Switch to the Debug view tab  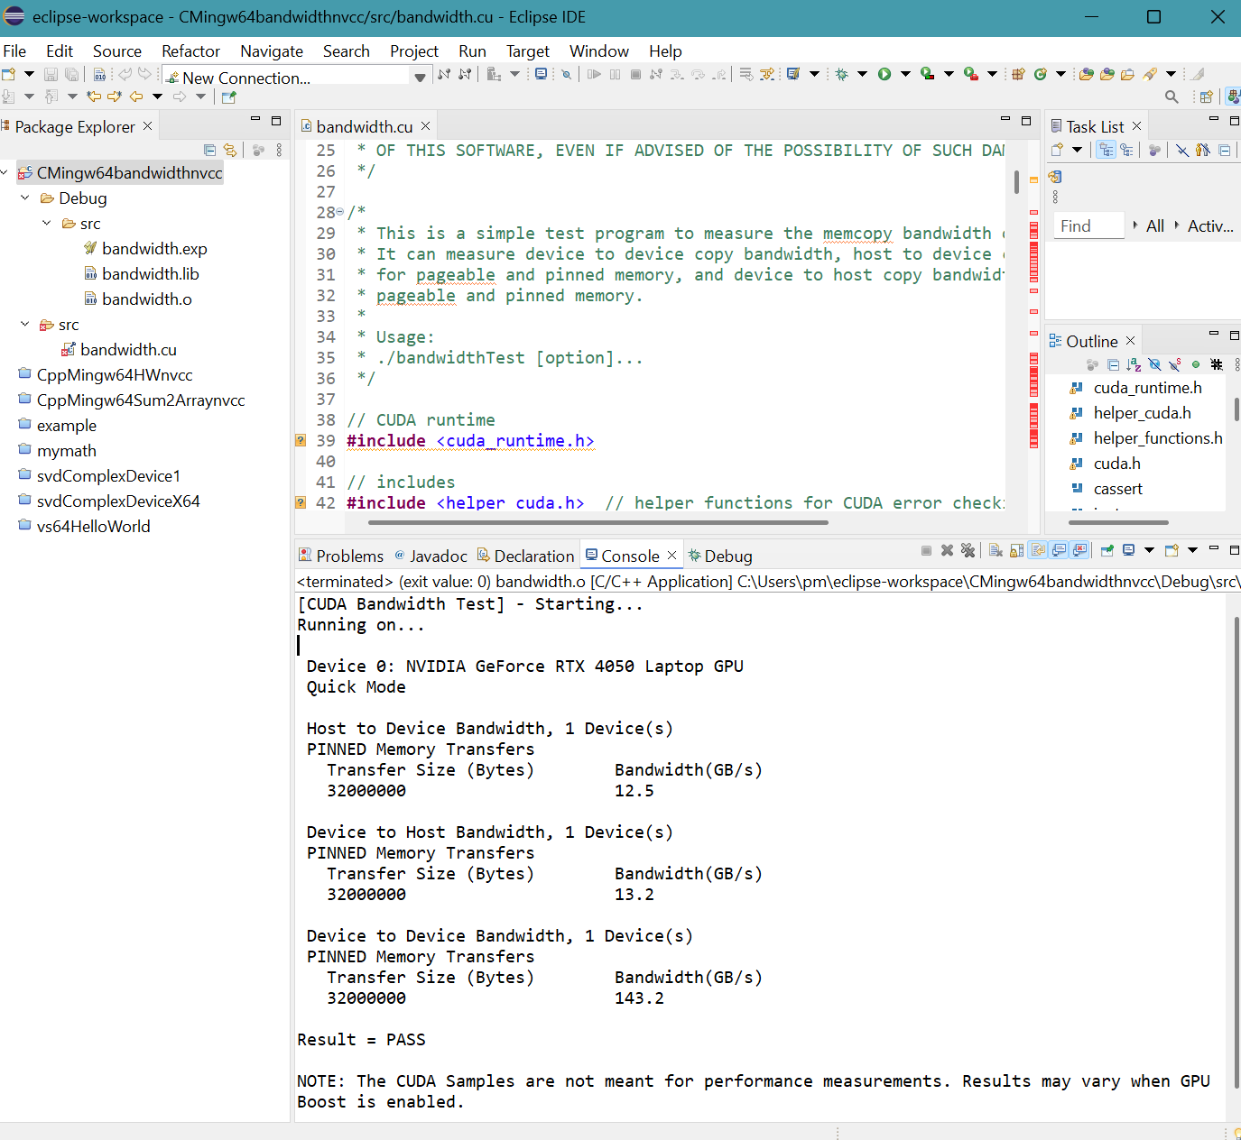(720, 556)
